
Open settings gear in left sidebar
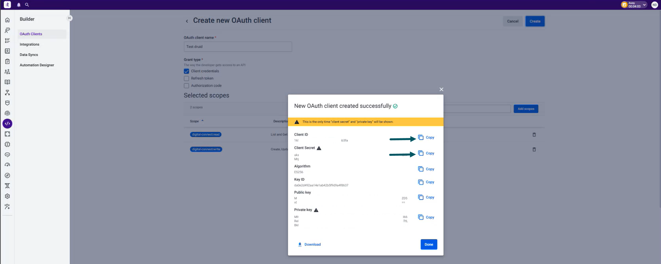[7, 196]
